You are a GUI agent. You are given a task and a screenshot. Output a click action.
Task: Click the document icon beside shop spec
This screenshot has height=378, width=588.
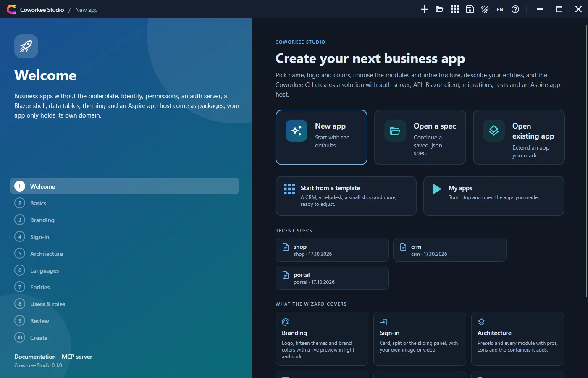click(286, 247)
